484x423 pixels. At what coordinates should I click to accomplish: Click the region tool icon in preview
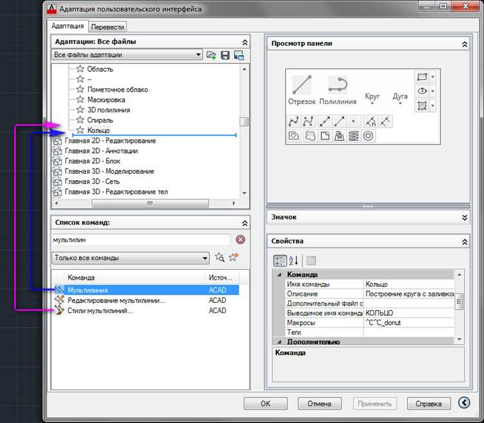[294, 136]
